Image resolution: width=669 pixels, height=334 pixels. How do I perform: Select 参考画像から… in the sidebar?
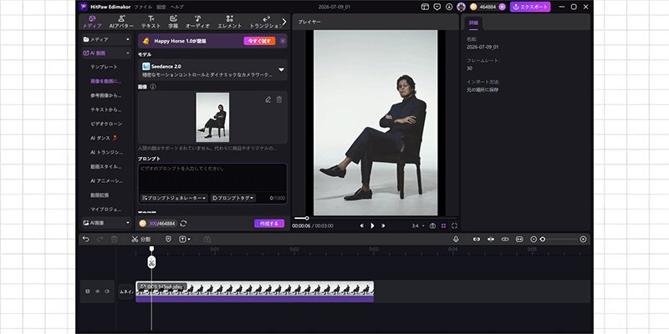point(106,95)
